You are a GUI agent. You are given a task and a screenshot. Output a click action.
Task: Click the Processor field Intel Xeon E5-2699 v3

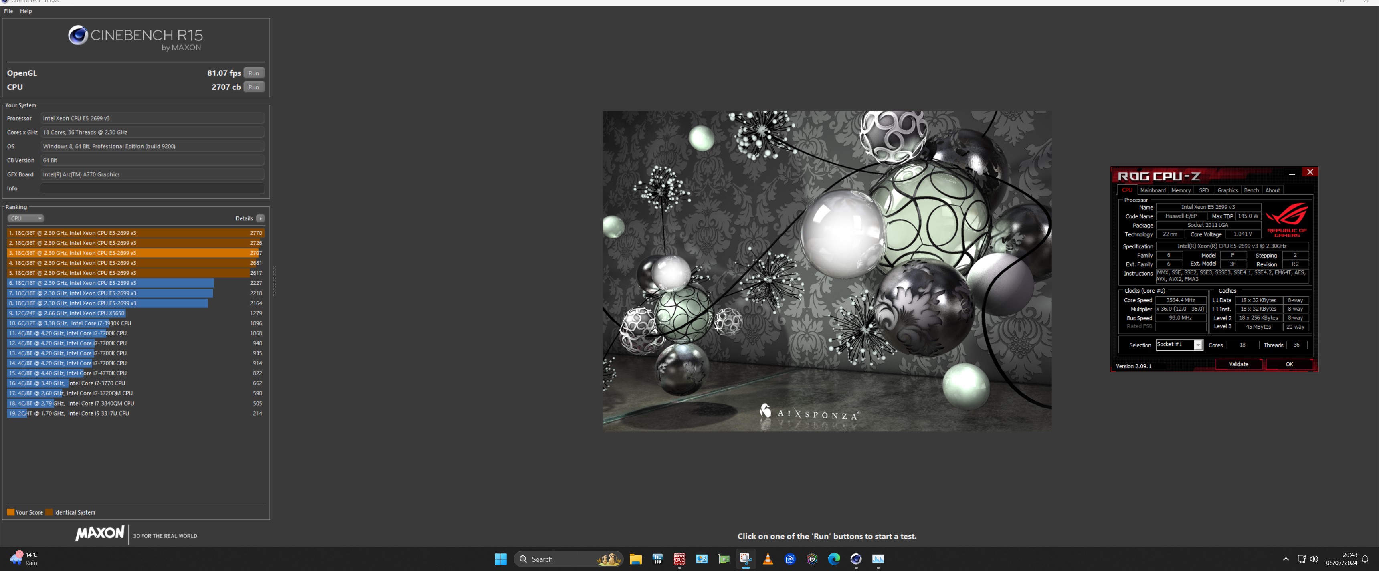[x=153, y=118]
